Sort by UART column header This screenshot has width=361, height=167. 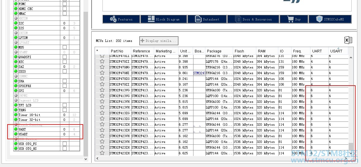(319, 51)
